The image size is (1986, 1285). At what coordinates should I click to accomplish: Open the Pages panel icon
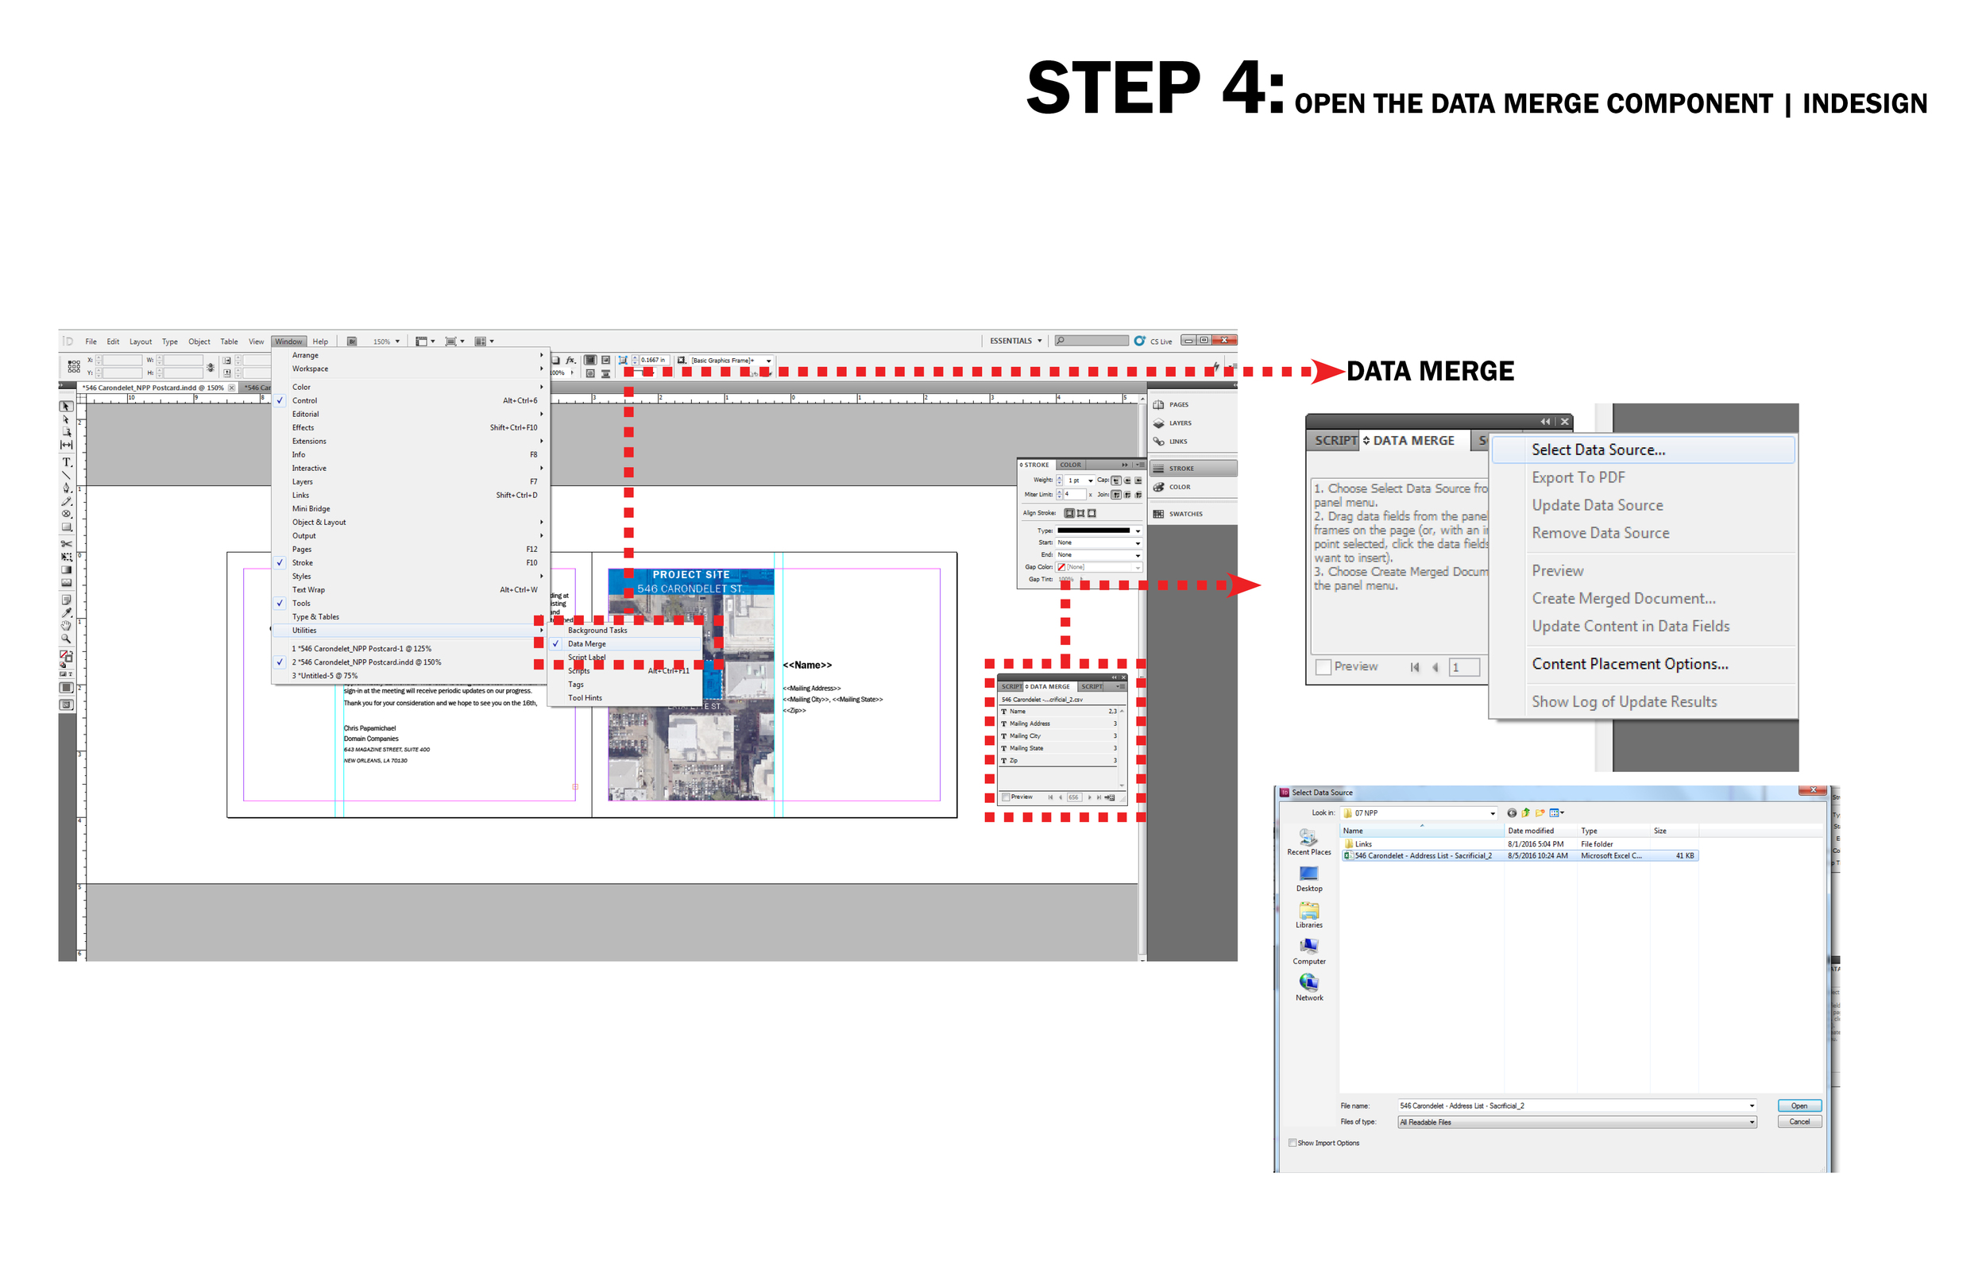(x=1159, y=405)
